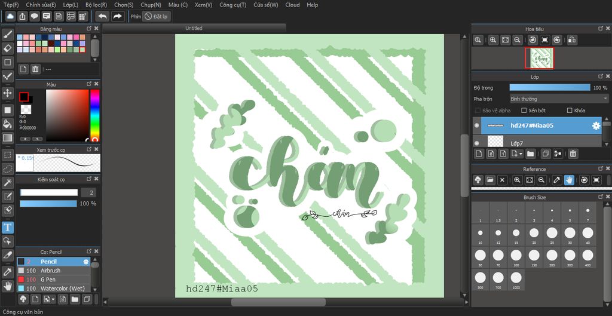
Task: Open the Pha trộn blend mode dropdown
Action: pos(559,99)
